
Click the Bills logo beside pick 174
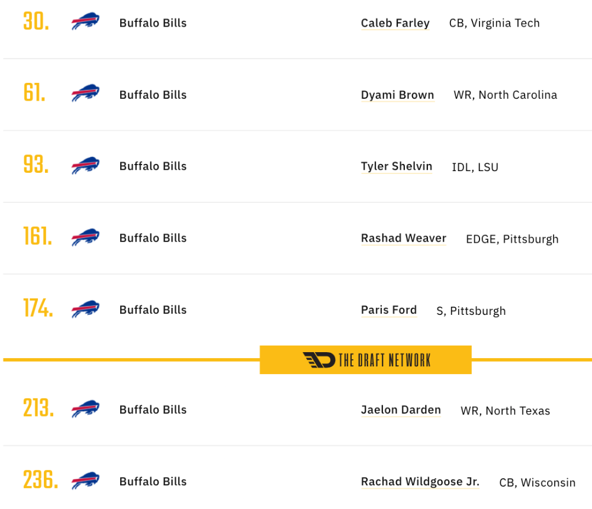pos(85,310)
